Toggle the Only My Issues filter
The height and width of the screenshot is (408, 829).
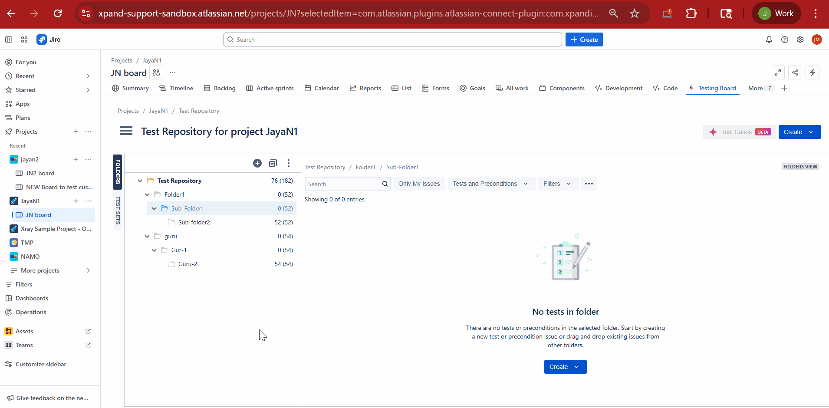point(419,184)
